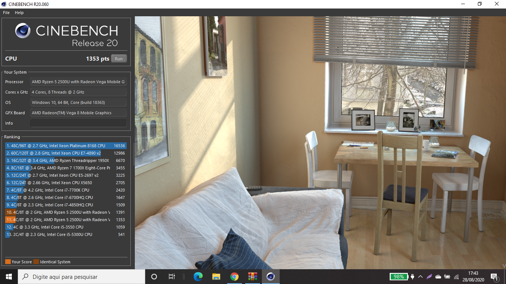Launch Microsoft Edge from the taskbar
The height and width of the screenshot is (284, 506).
(x=198, y=277)
